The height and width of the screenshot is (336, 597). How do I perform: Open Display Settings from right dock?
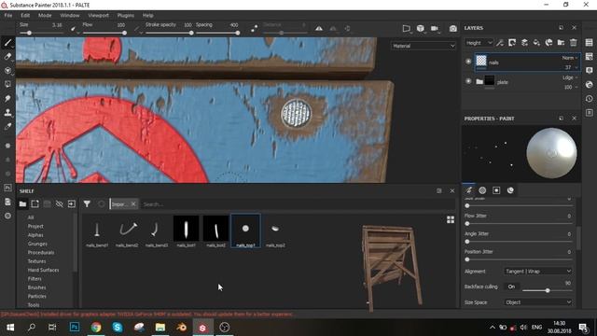click(589, 71)
